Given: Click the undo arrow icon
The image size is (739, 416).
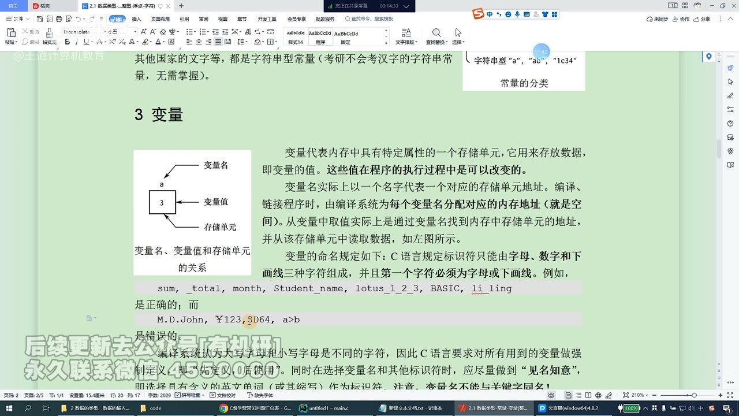Looking at the screenshot, I should pos(78,19).
